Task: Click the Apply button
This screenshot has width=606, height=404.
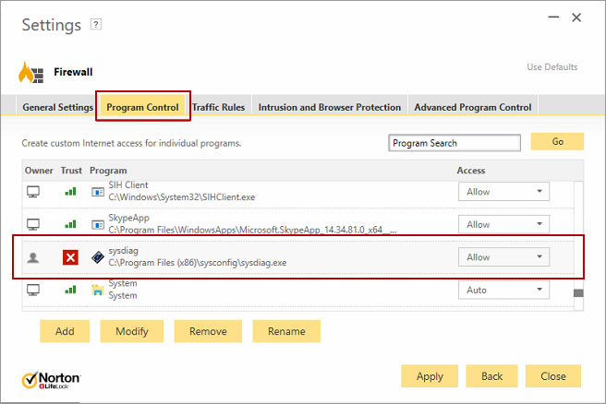Action: pyautogui.click(x=430, y=375)
